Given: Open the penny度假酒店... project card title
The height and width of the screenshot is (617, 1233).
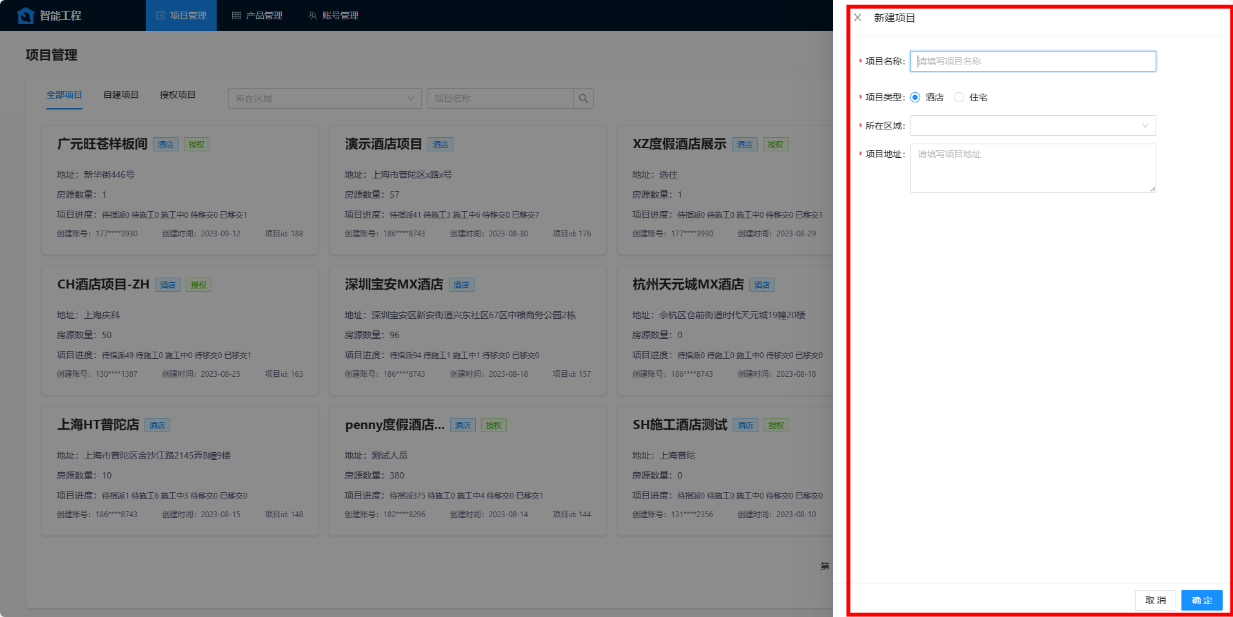Looking at the screenshot, I should click(395, 425).
